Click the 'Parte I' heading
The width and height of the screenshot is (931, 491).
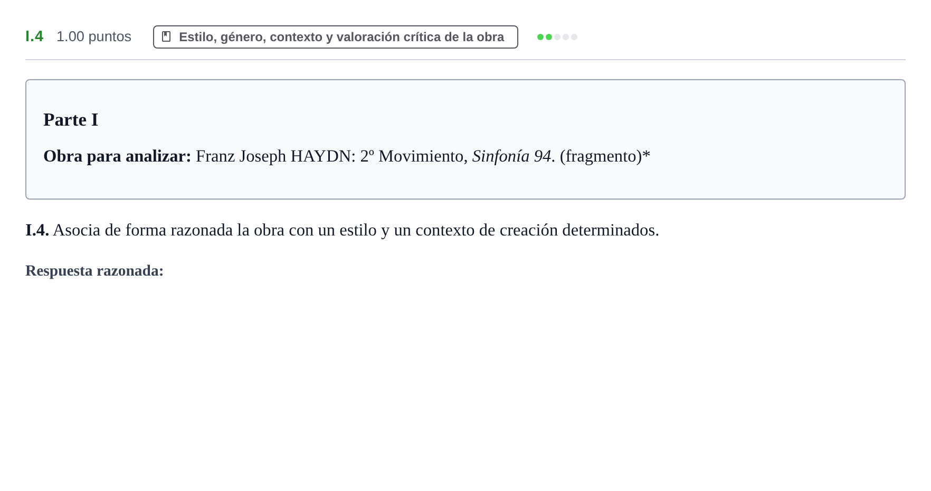pos(71,120)
